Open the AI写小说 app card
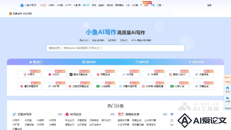Screen dimensions: 231x130 click(177, 86)
